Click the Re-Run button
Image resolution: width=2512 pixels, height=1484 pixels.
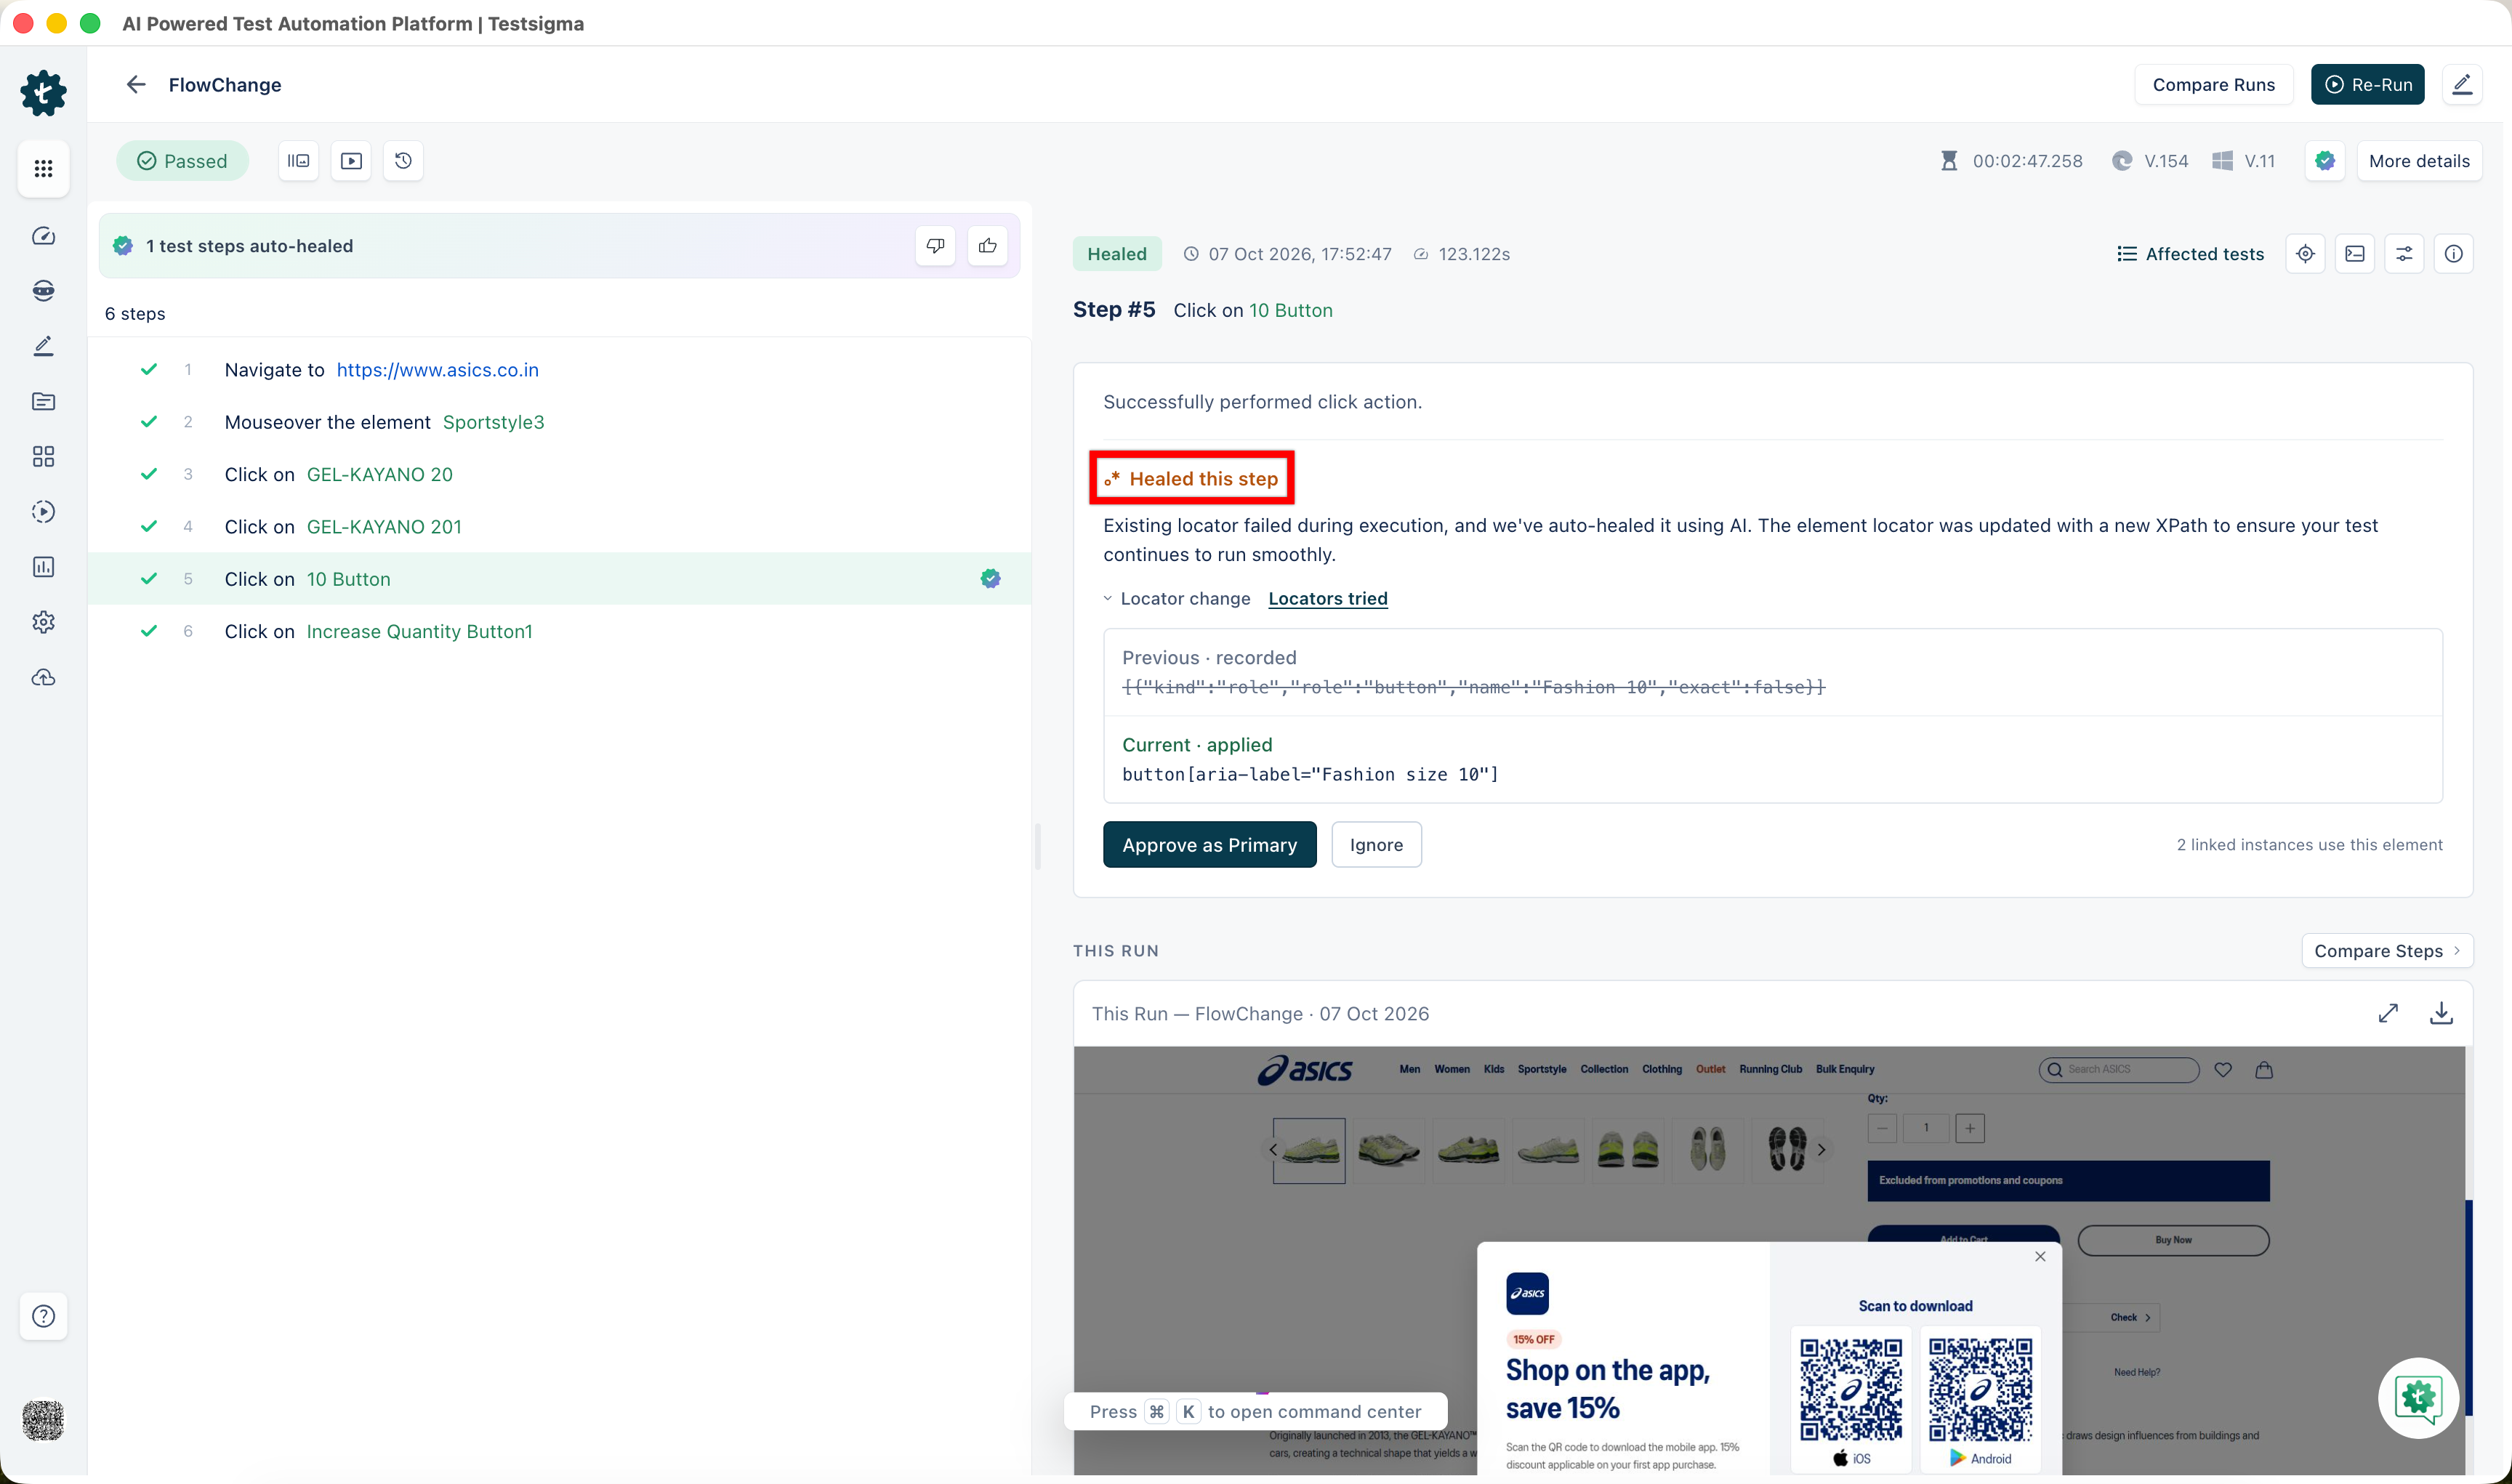pos(2367,85)
